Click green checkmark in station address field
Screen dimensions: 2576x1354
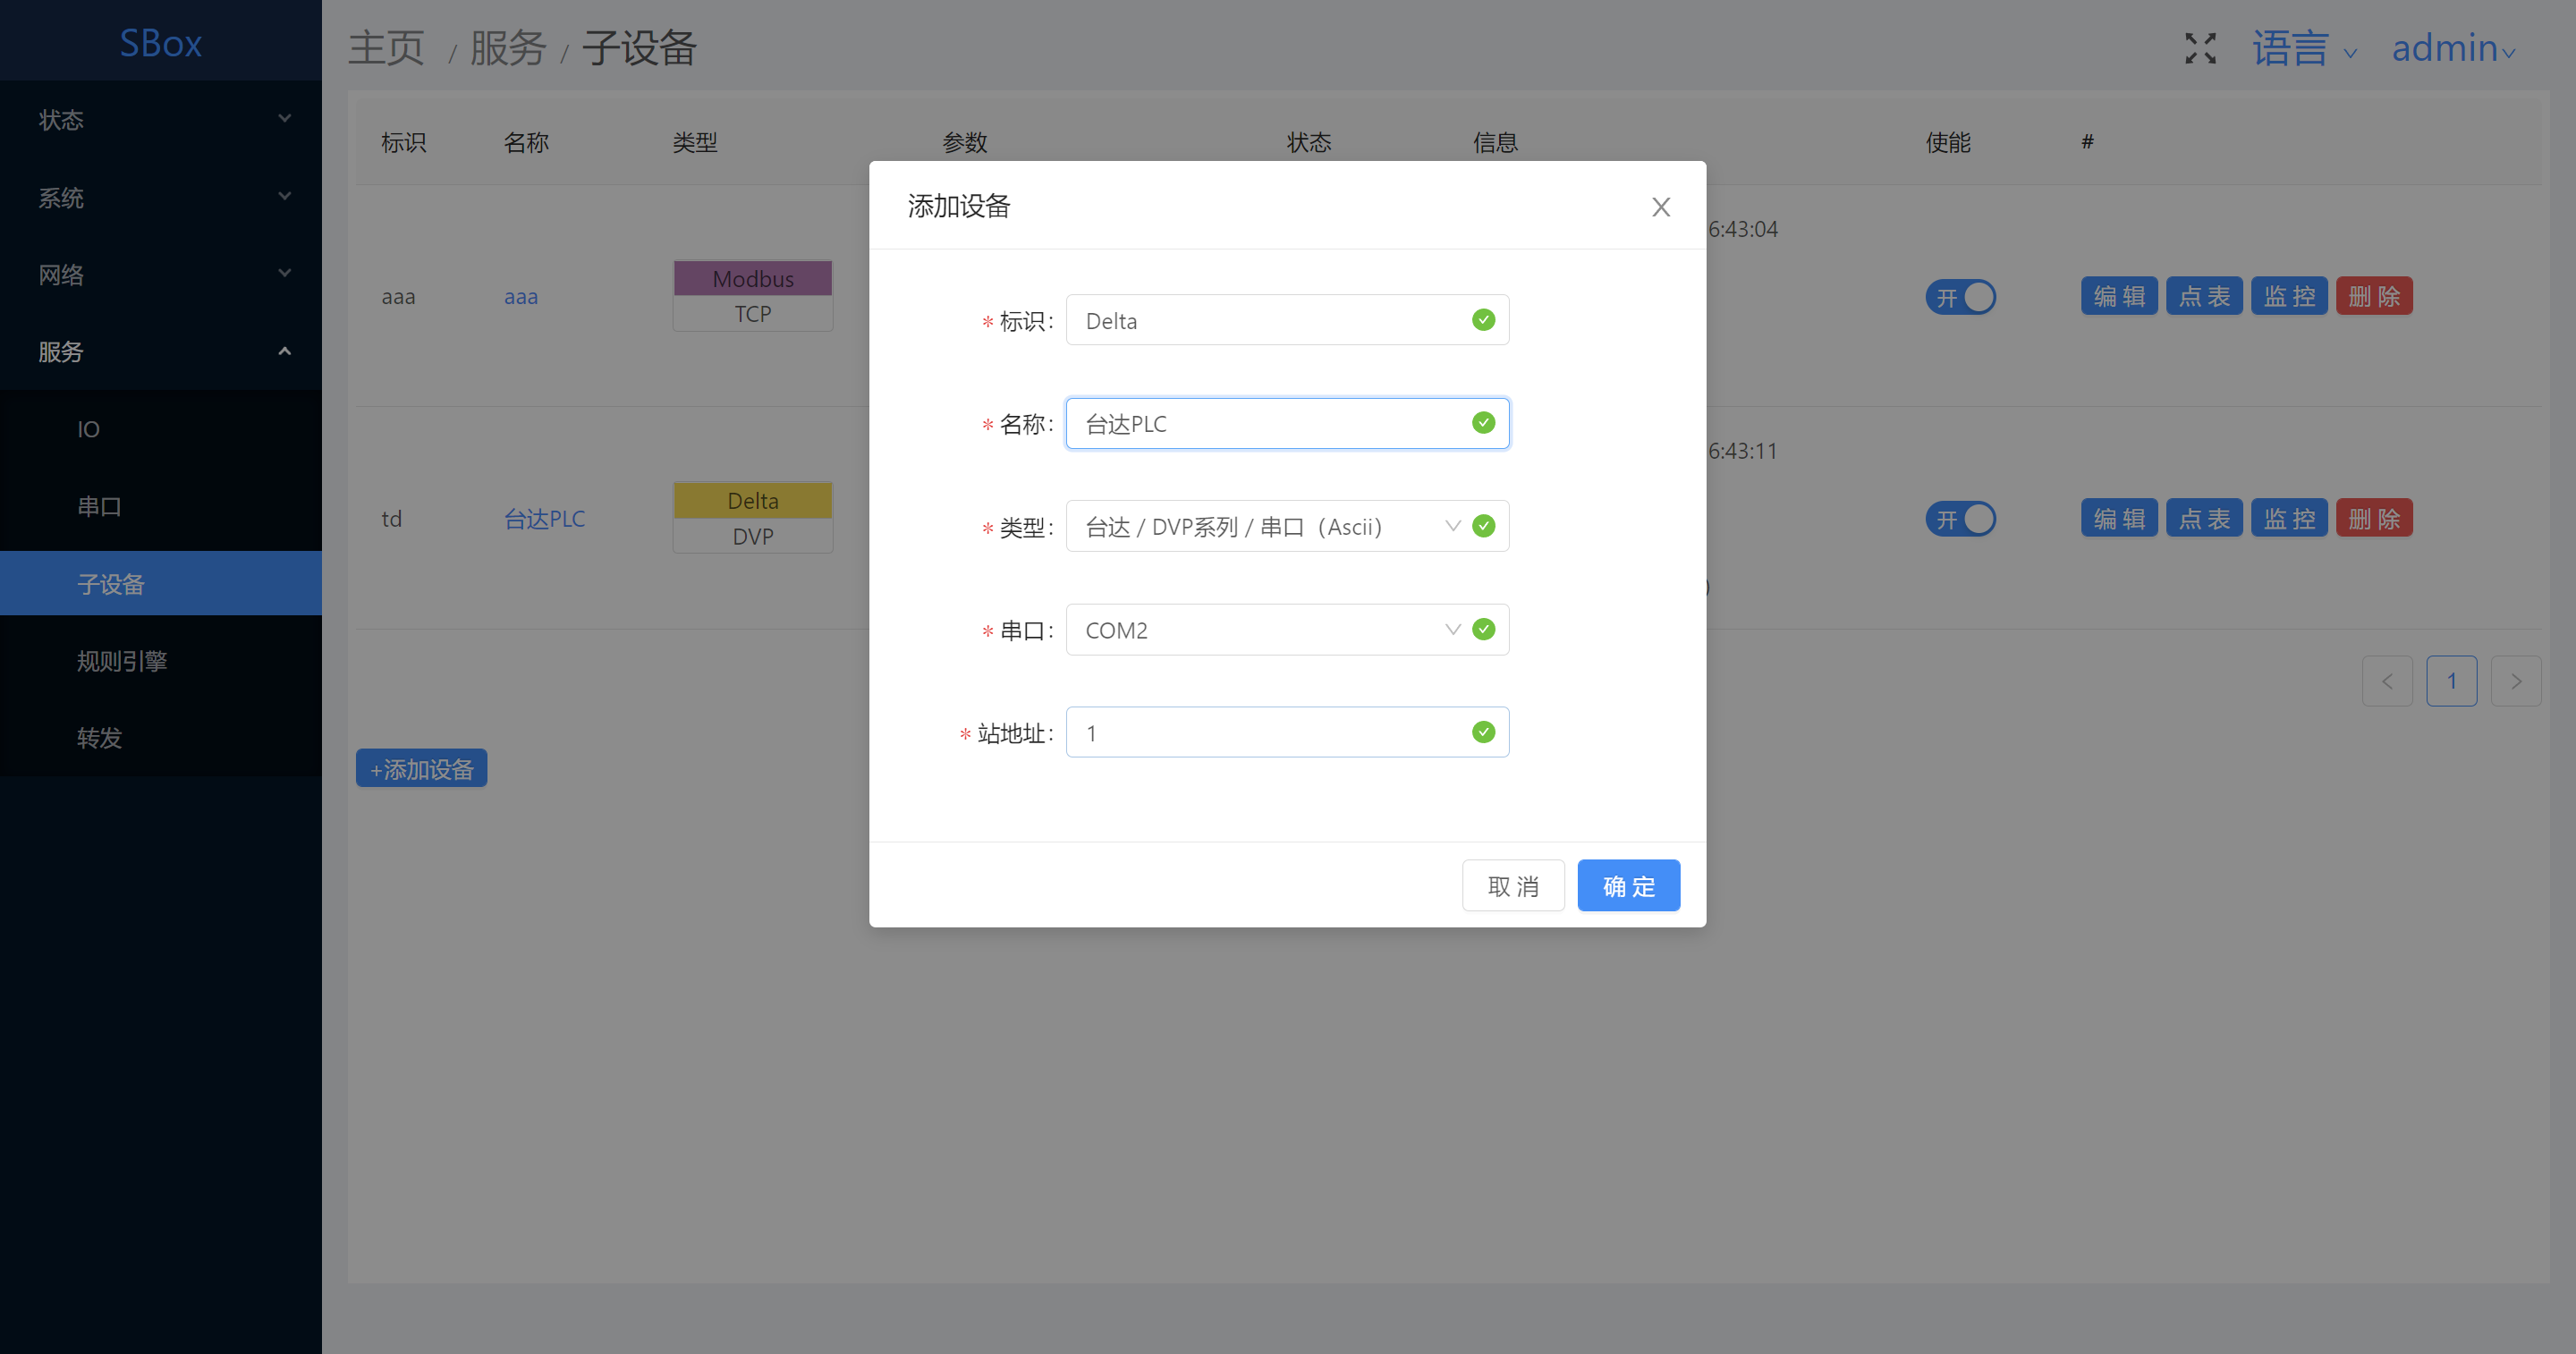tap(1483, 732)
